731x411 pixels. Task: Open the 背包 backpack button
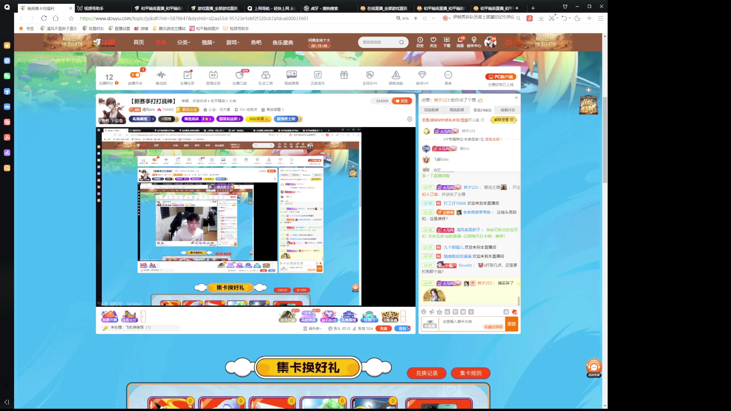tap(402, 328)
